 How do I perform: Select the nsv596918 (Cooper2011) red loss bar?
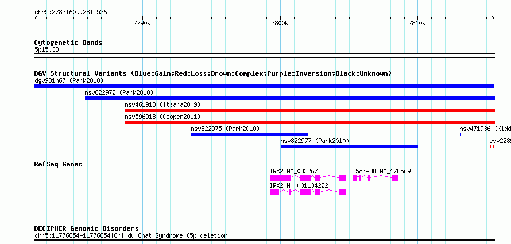pos(310,122)
